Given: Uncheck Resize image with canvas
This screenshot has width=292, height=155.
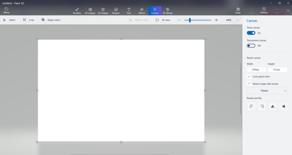Looking at the screenshot, I should [x=249, y=83].
